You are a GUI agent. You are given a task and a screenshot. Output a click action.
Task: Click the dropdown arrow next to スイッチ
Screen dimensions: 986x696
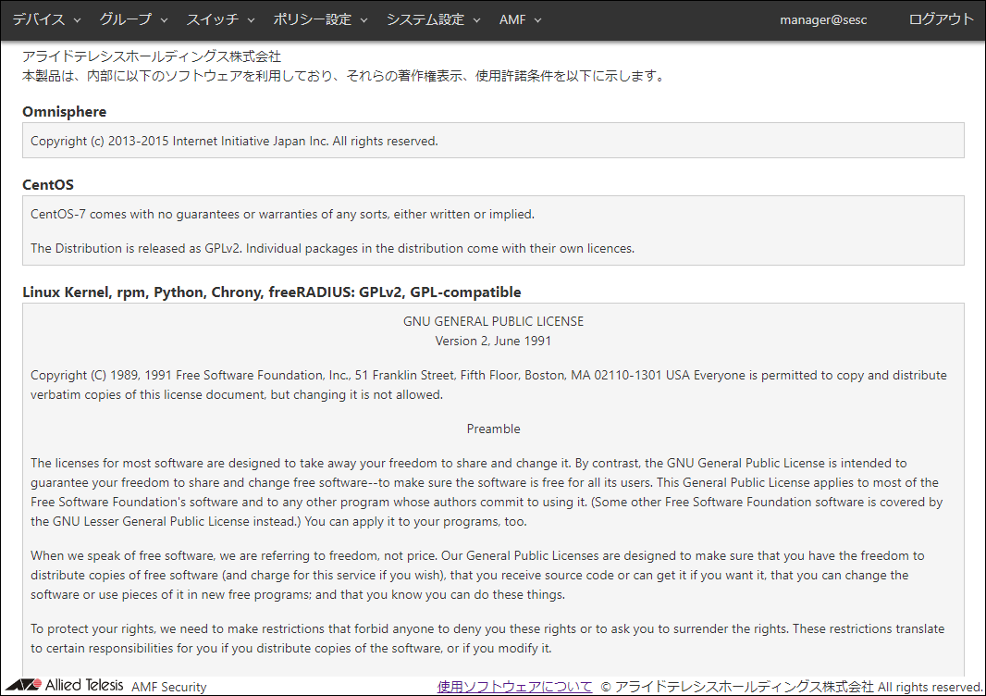click(x=251, y=20)
